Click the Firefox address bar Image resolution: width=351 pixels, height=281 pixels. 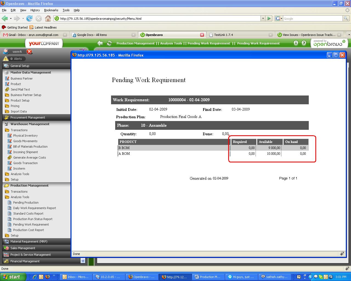point(159,19)
